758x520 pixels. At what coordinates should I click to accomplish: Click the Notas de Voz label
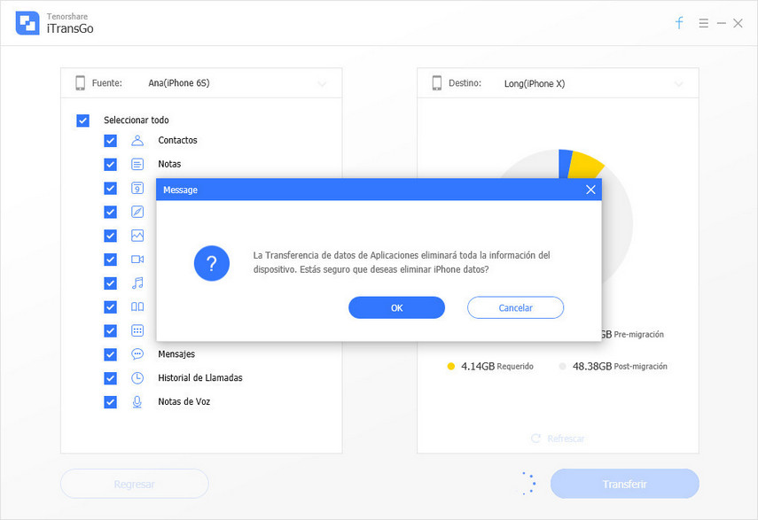[184, 401]
